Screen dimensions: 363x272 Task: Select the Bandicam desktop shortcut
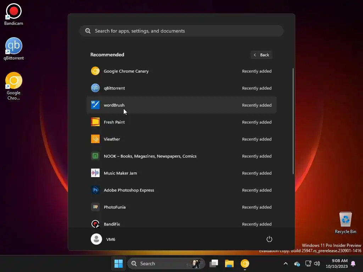(14, 14)
